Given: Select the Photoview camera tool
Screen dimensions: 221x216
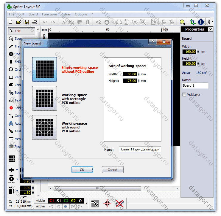Looking at the screenshot, I should pos(15,147).
